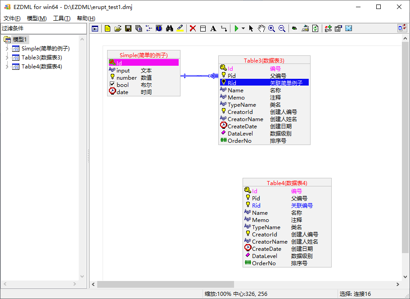
Task: Click the CreateDate row in Table3
Action: 264,127
